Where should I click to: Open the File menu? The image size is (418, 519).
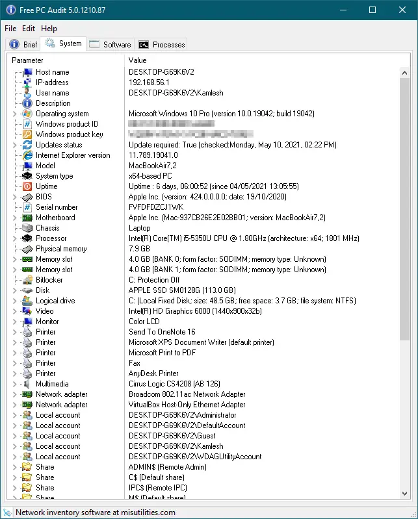click(10, 29)
